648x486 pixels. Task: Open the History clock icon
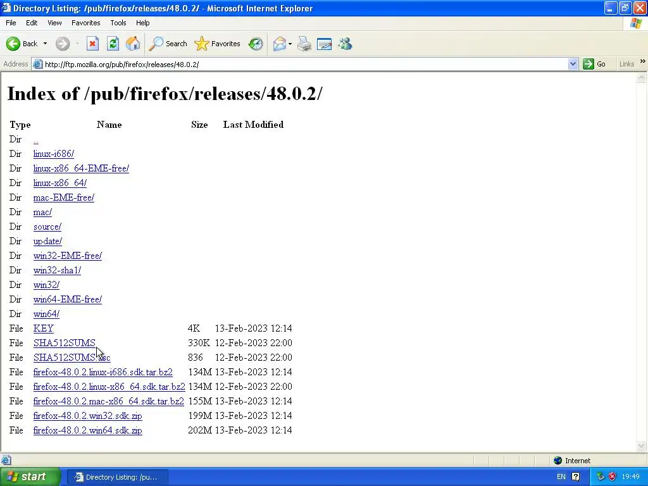coord(256,44)
